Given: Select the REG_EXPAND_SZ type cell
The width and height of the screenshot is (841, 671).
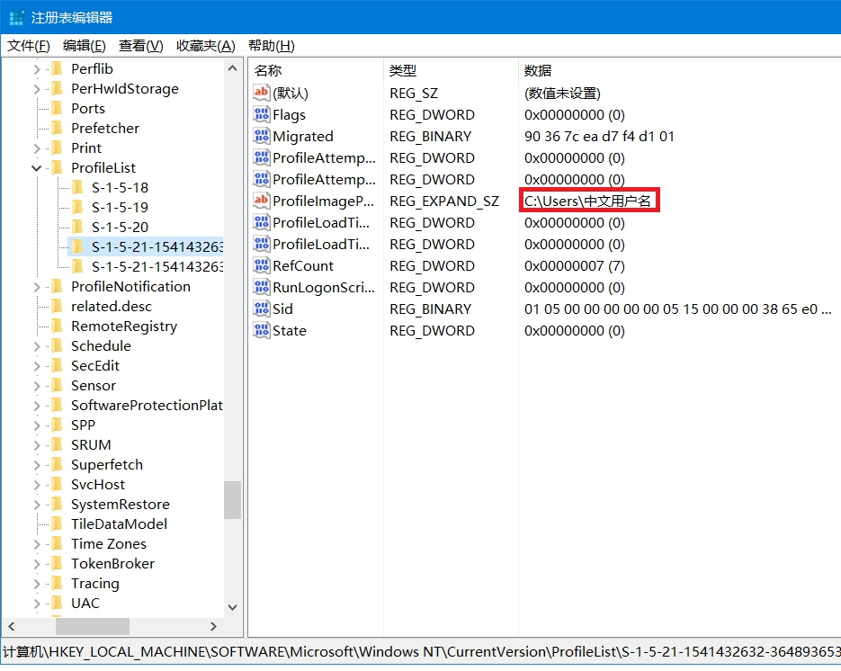Looking at the screenshot, I should click(444, 201).
